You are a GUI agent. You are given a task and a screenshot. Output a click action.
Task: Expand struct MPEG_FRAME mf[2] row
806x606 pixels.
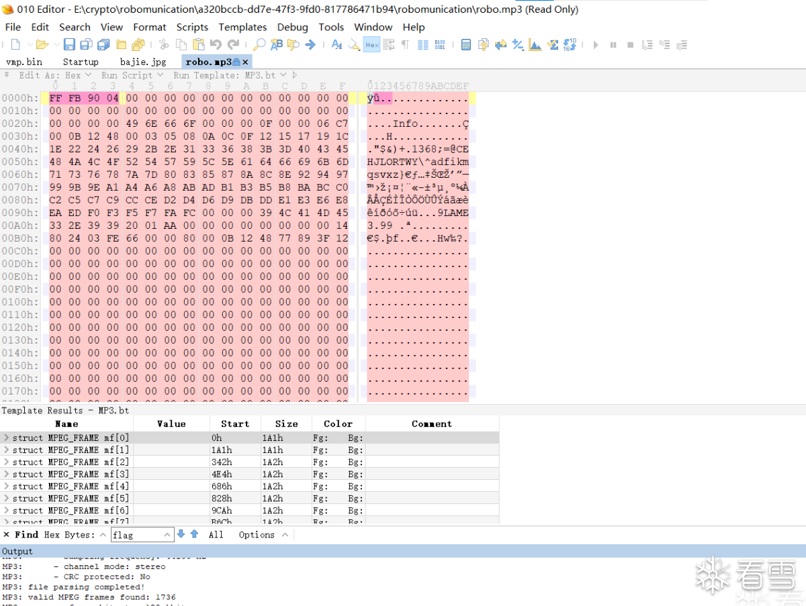6,462
